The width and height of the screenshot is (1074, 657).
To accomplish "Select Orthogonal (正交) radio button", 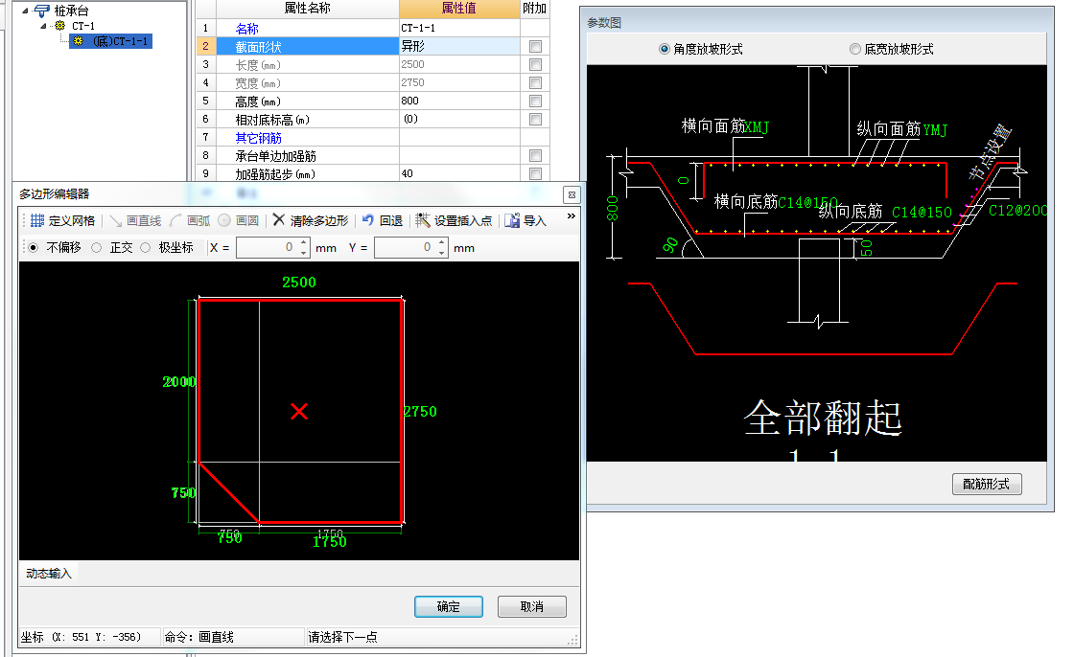I will pyautogui.click(x=97, y=248).
